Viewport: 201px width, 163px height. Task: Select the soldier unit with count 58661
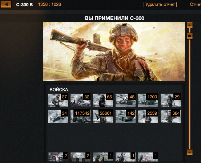click(x=103, y=117)
